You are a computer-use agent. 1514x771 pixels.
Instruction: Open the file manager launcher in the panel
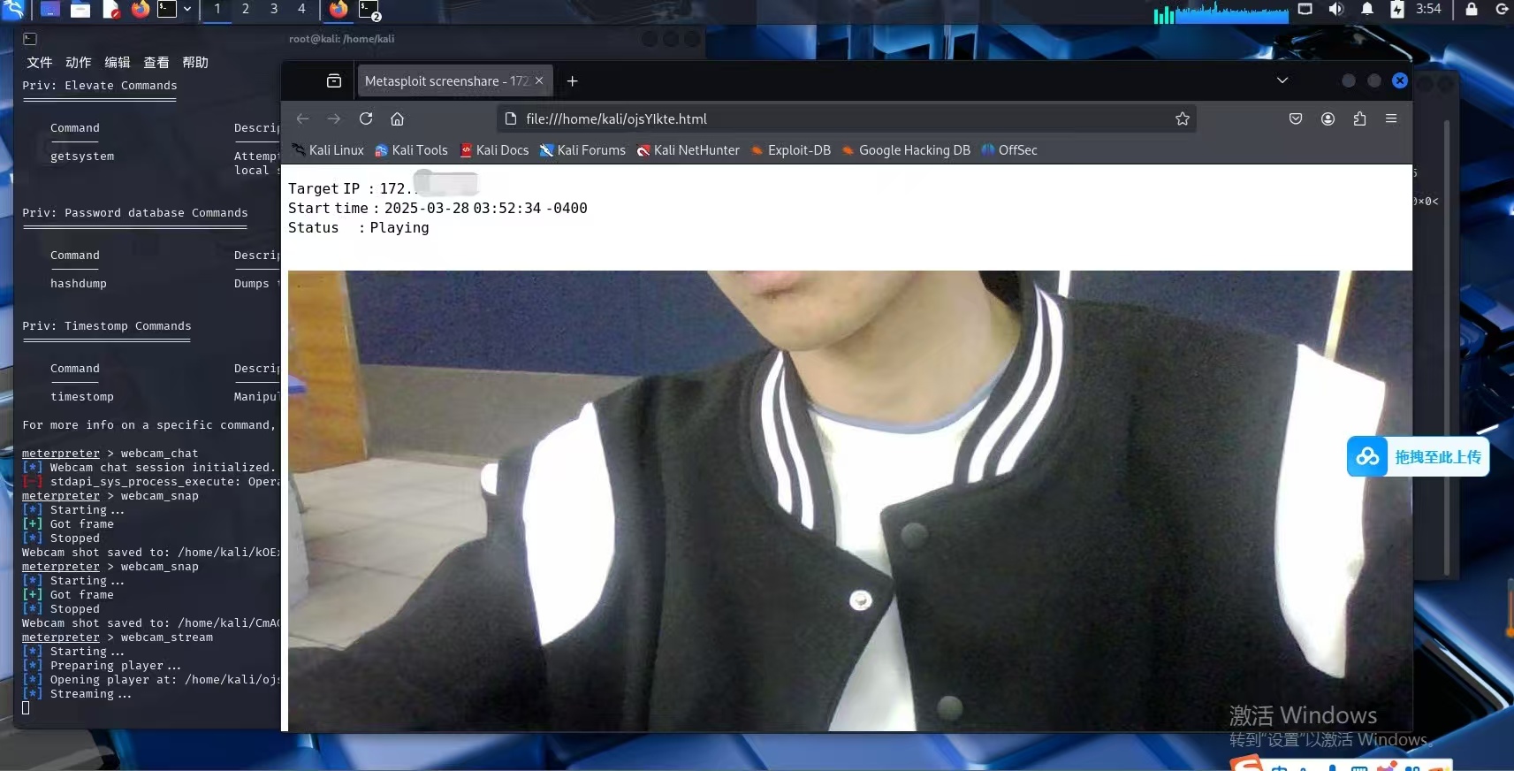click(80, 10)
